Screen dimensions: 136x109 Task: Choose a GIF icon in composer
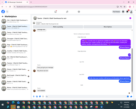tap(43, 96)
